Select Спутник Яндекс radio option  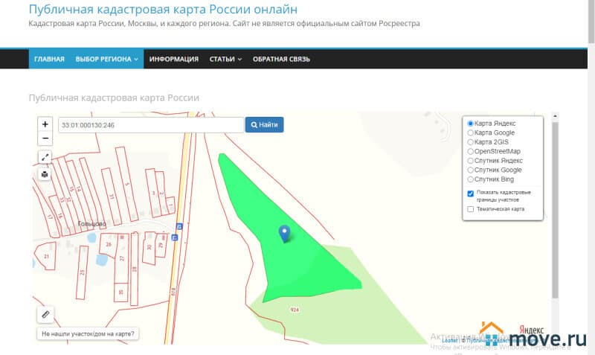pos(471,161)
